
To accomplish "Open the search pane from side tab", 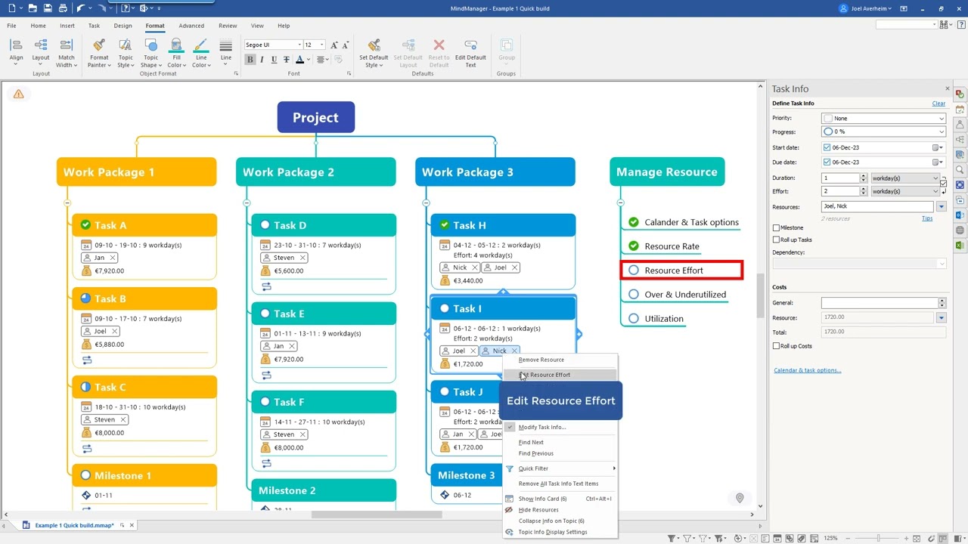I will [960, 170].
